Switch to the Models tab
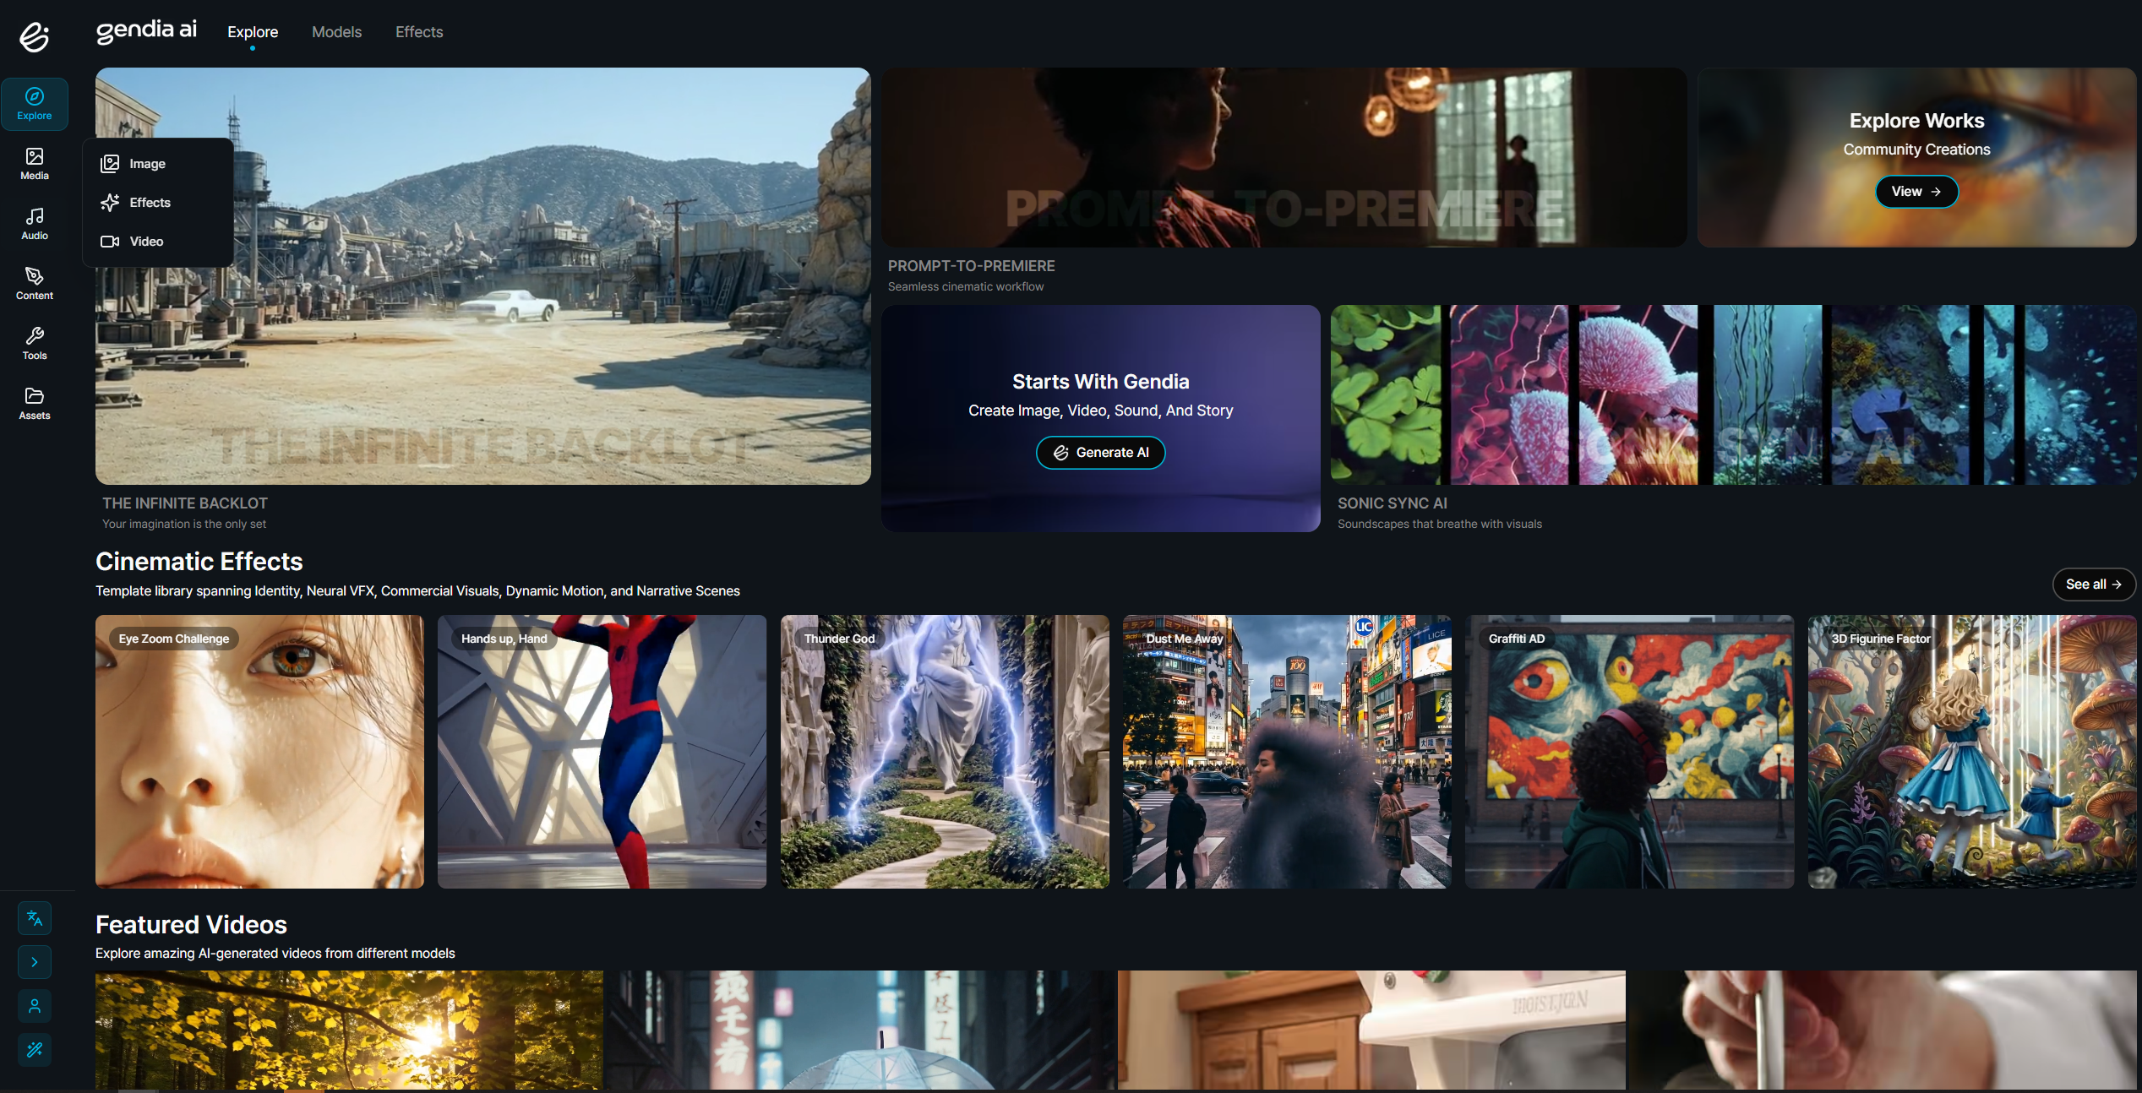Viewport: 2142px width, 1093px height. coord(336,32)
